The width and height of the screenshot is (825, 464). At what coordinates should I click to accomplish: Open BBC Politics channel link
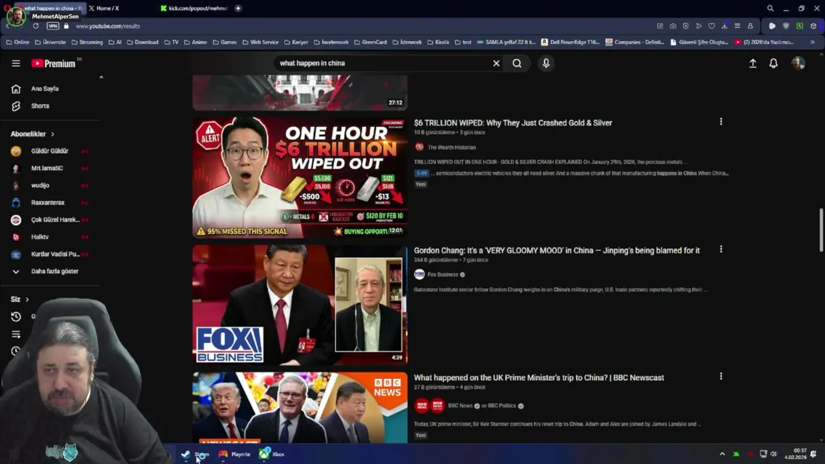click(x=502, y=406)
